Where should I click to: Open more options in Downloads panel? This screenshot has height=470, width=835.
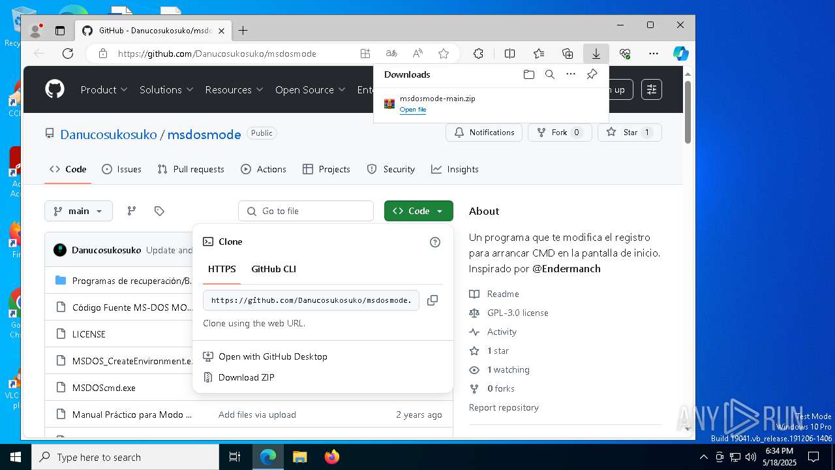571,74
